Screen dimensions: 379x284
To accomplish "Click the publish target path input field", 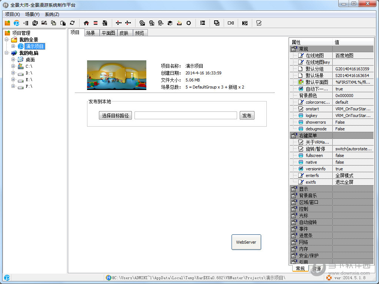I will click(x=185, y=116).
